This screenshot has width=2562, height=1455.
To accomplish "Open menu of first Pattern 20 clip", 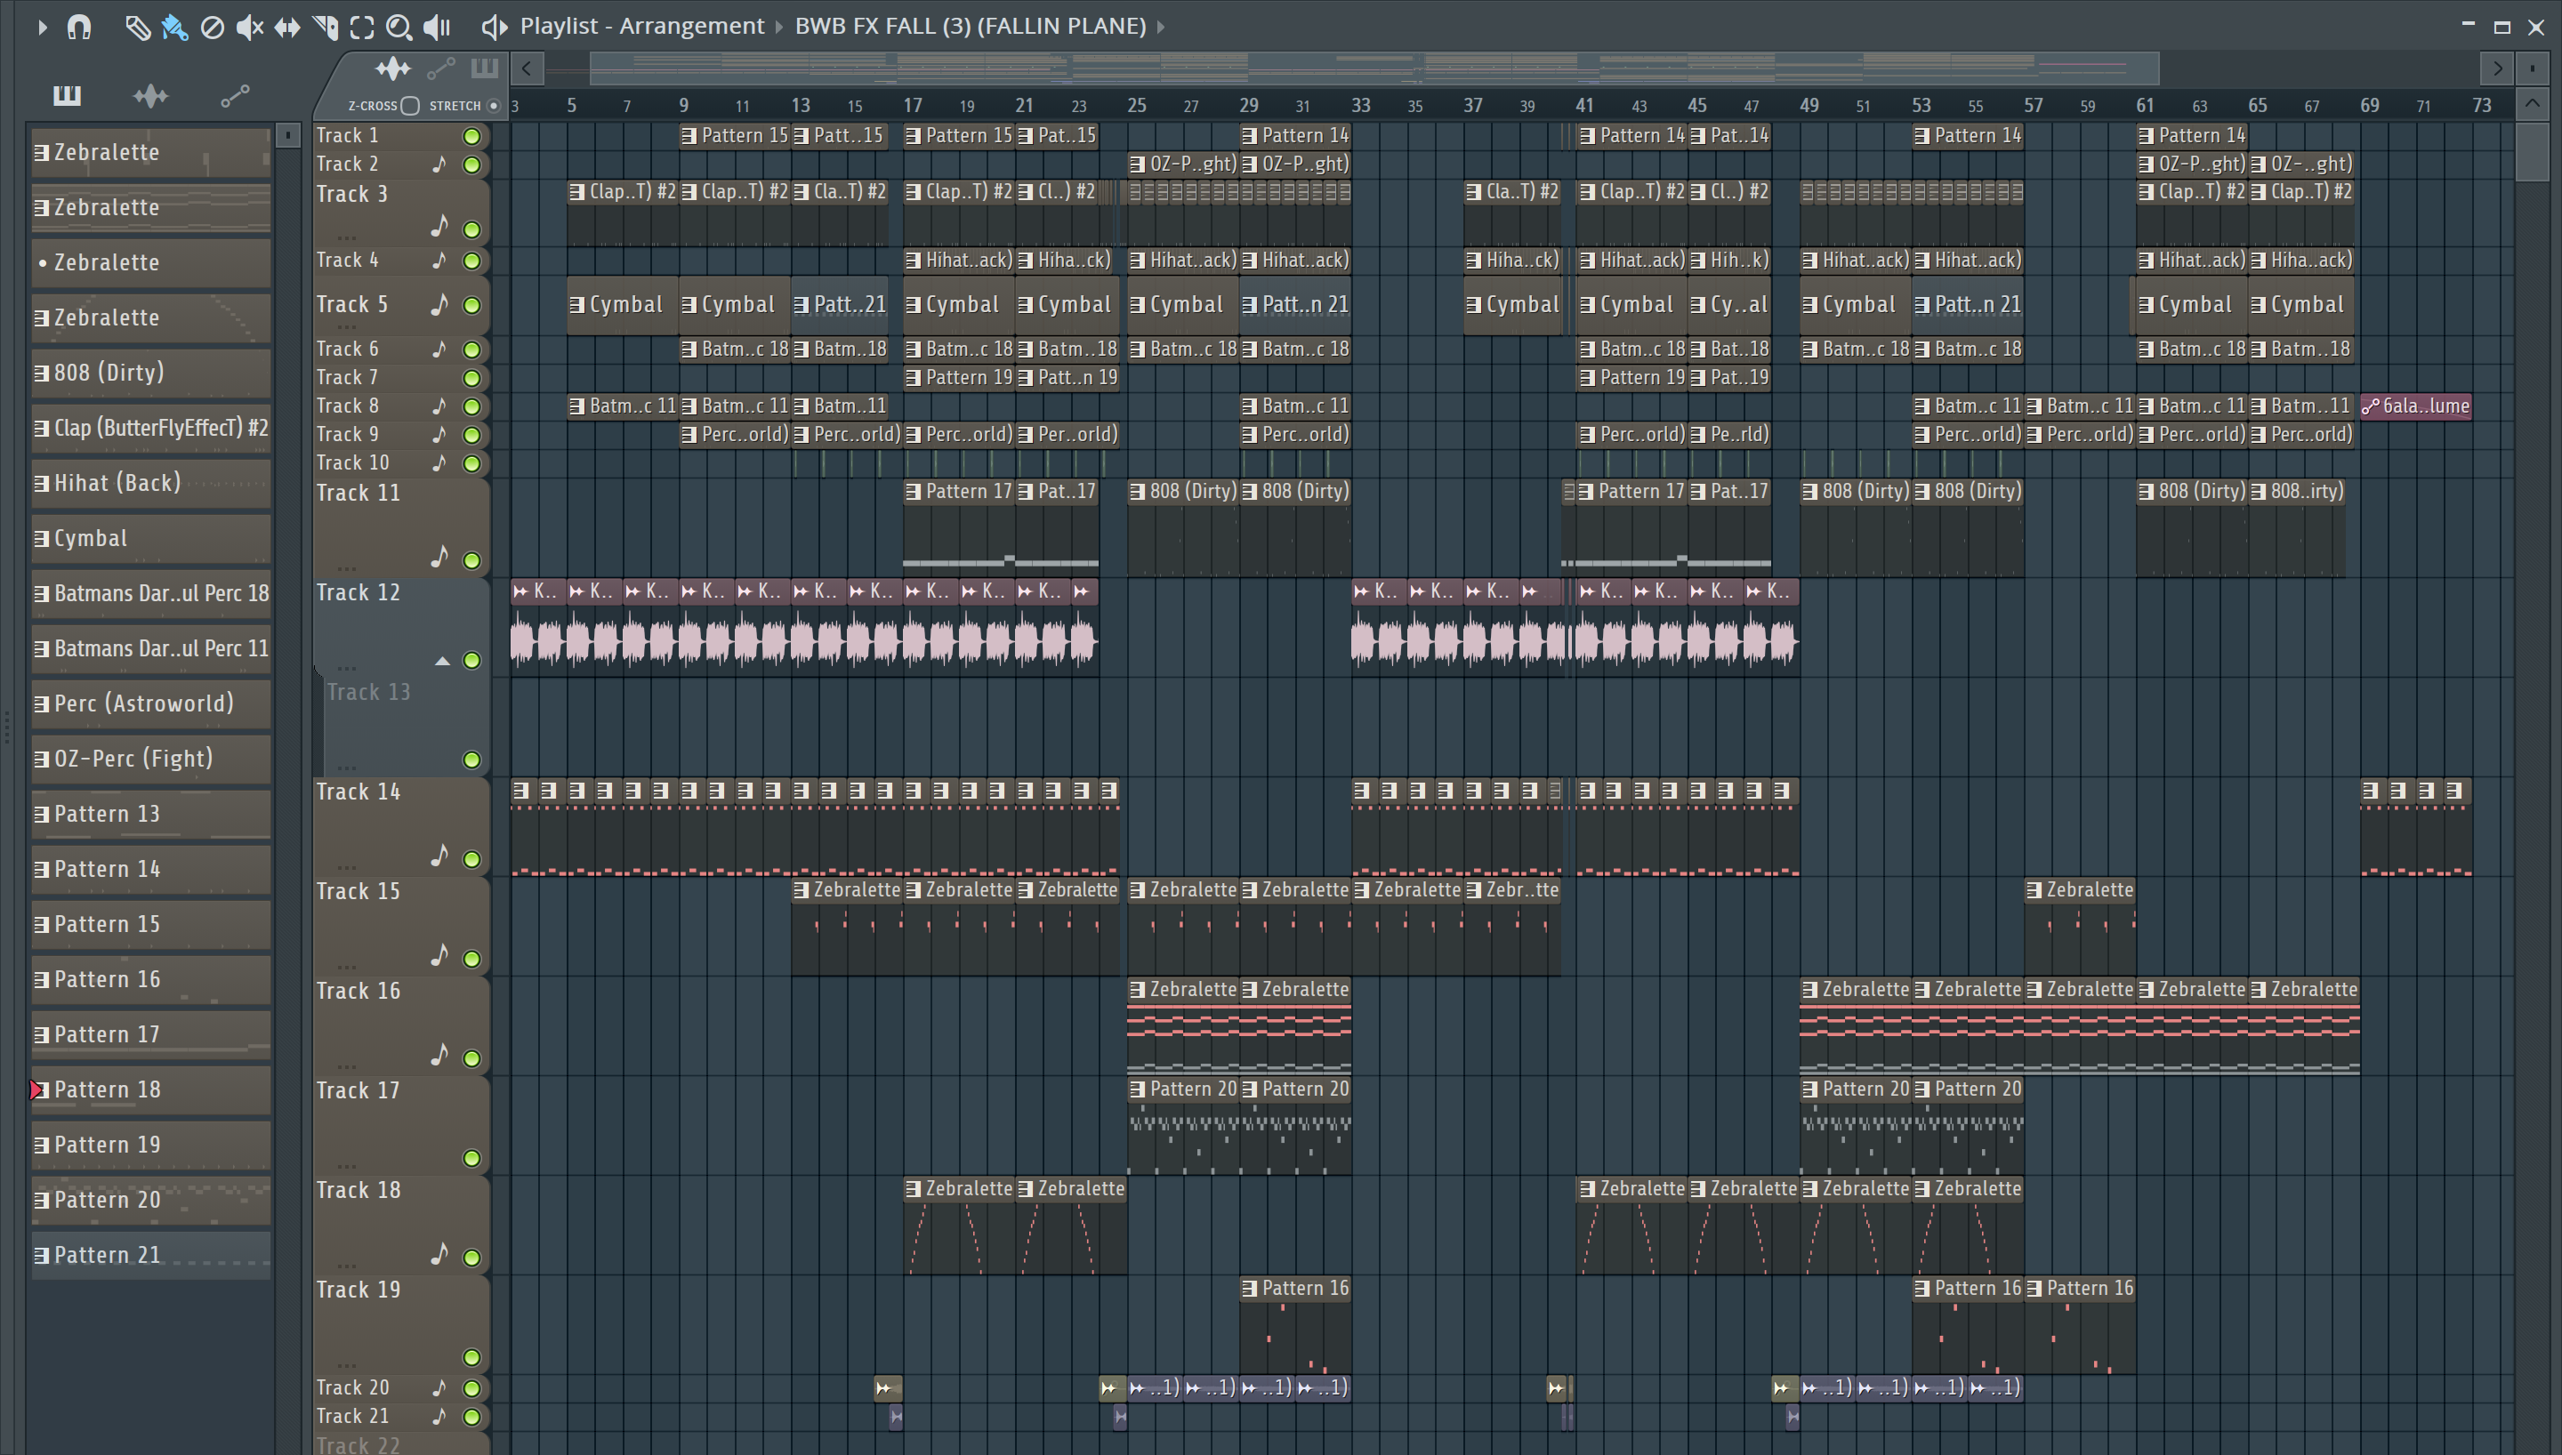I will 1137,1089.
